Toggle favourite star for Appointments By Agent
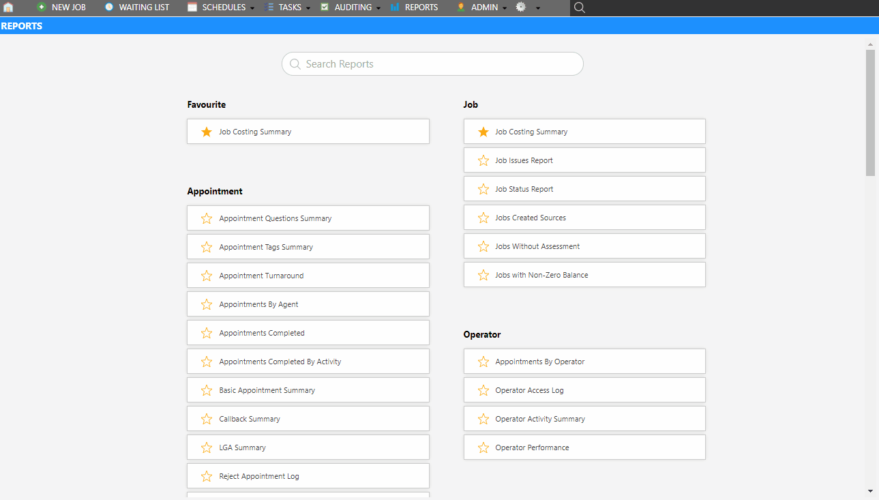Viewport: 879px width, 500px height. pyautogui.click(x=207, y=304)
